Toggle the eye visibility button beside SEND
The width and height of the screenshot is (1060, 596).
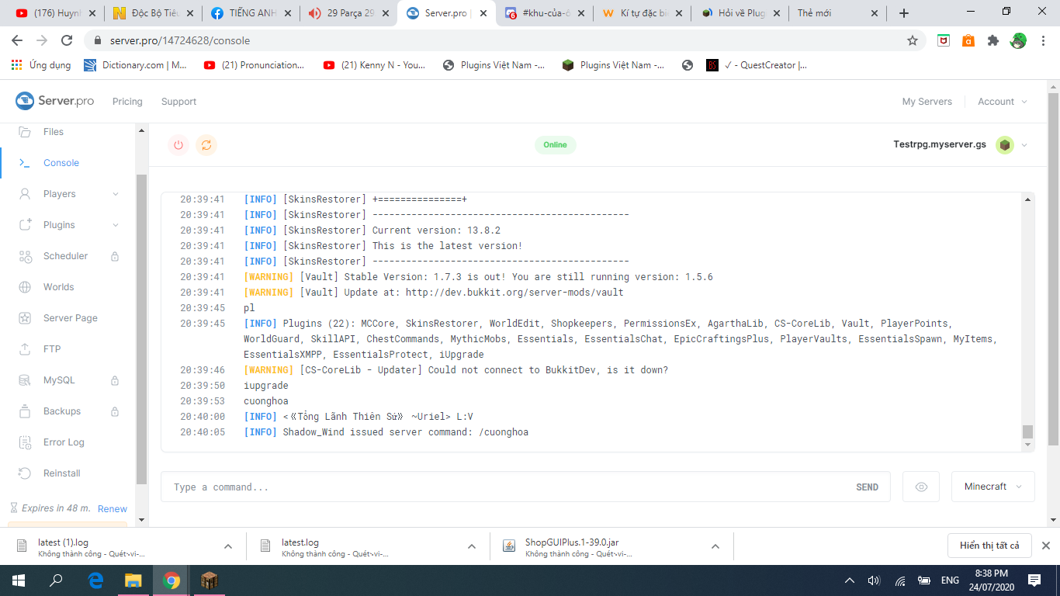[x=921, y=487]
